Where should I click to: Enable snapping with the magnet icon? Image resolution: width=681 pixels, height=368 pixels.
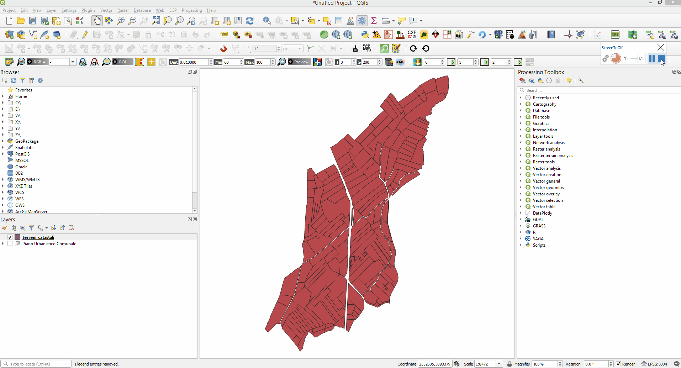(x=223, y=48)
